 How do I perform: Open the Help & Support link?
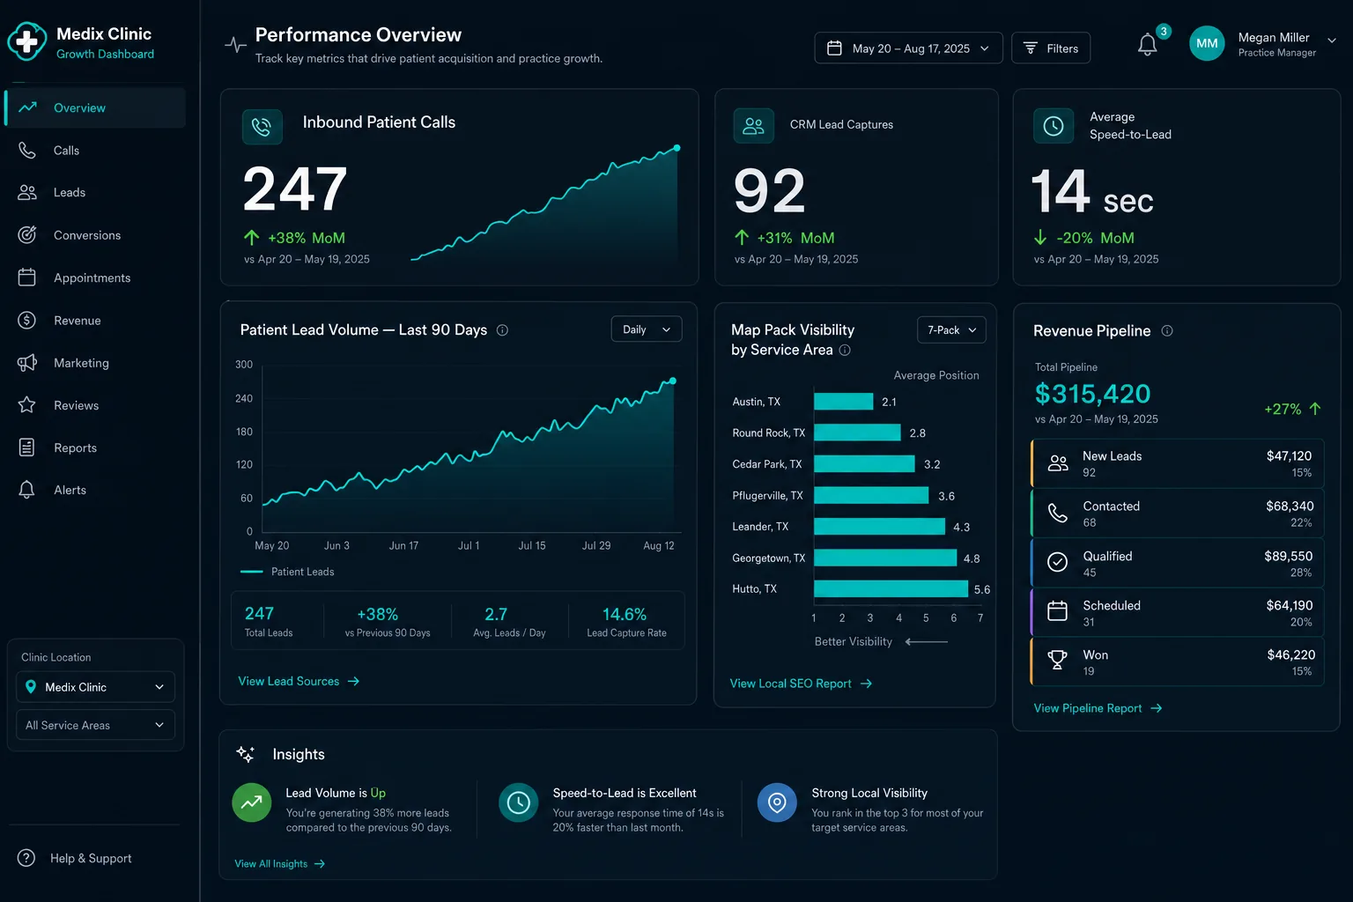91,858
